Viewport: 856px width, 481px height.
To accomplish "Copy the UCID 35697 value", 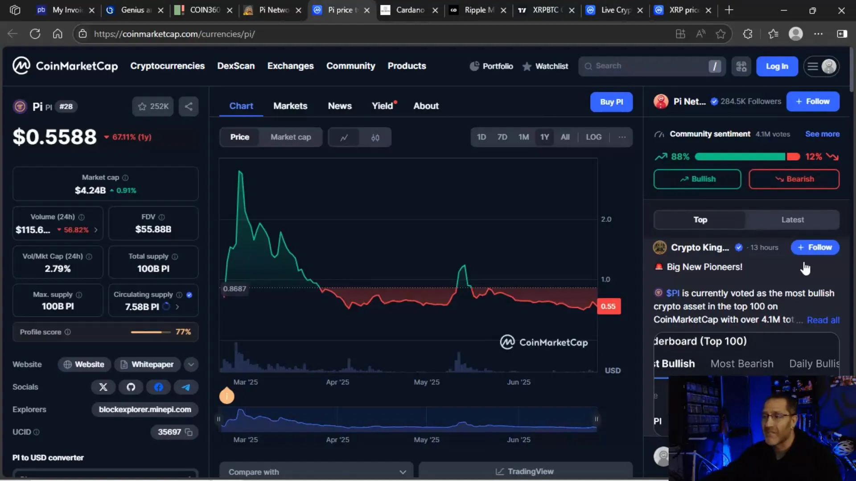I will (x=189, y=432).
